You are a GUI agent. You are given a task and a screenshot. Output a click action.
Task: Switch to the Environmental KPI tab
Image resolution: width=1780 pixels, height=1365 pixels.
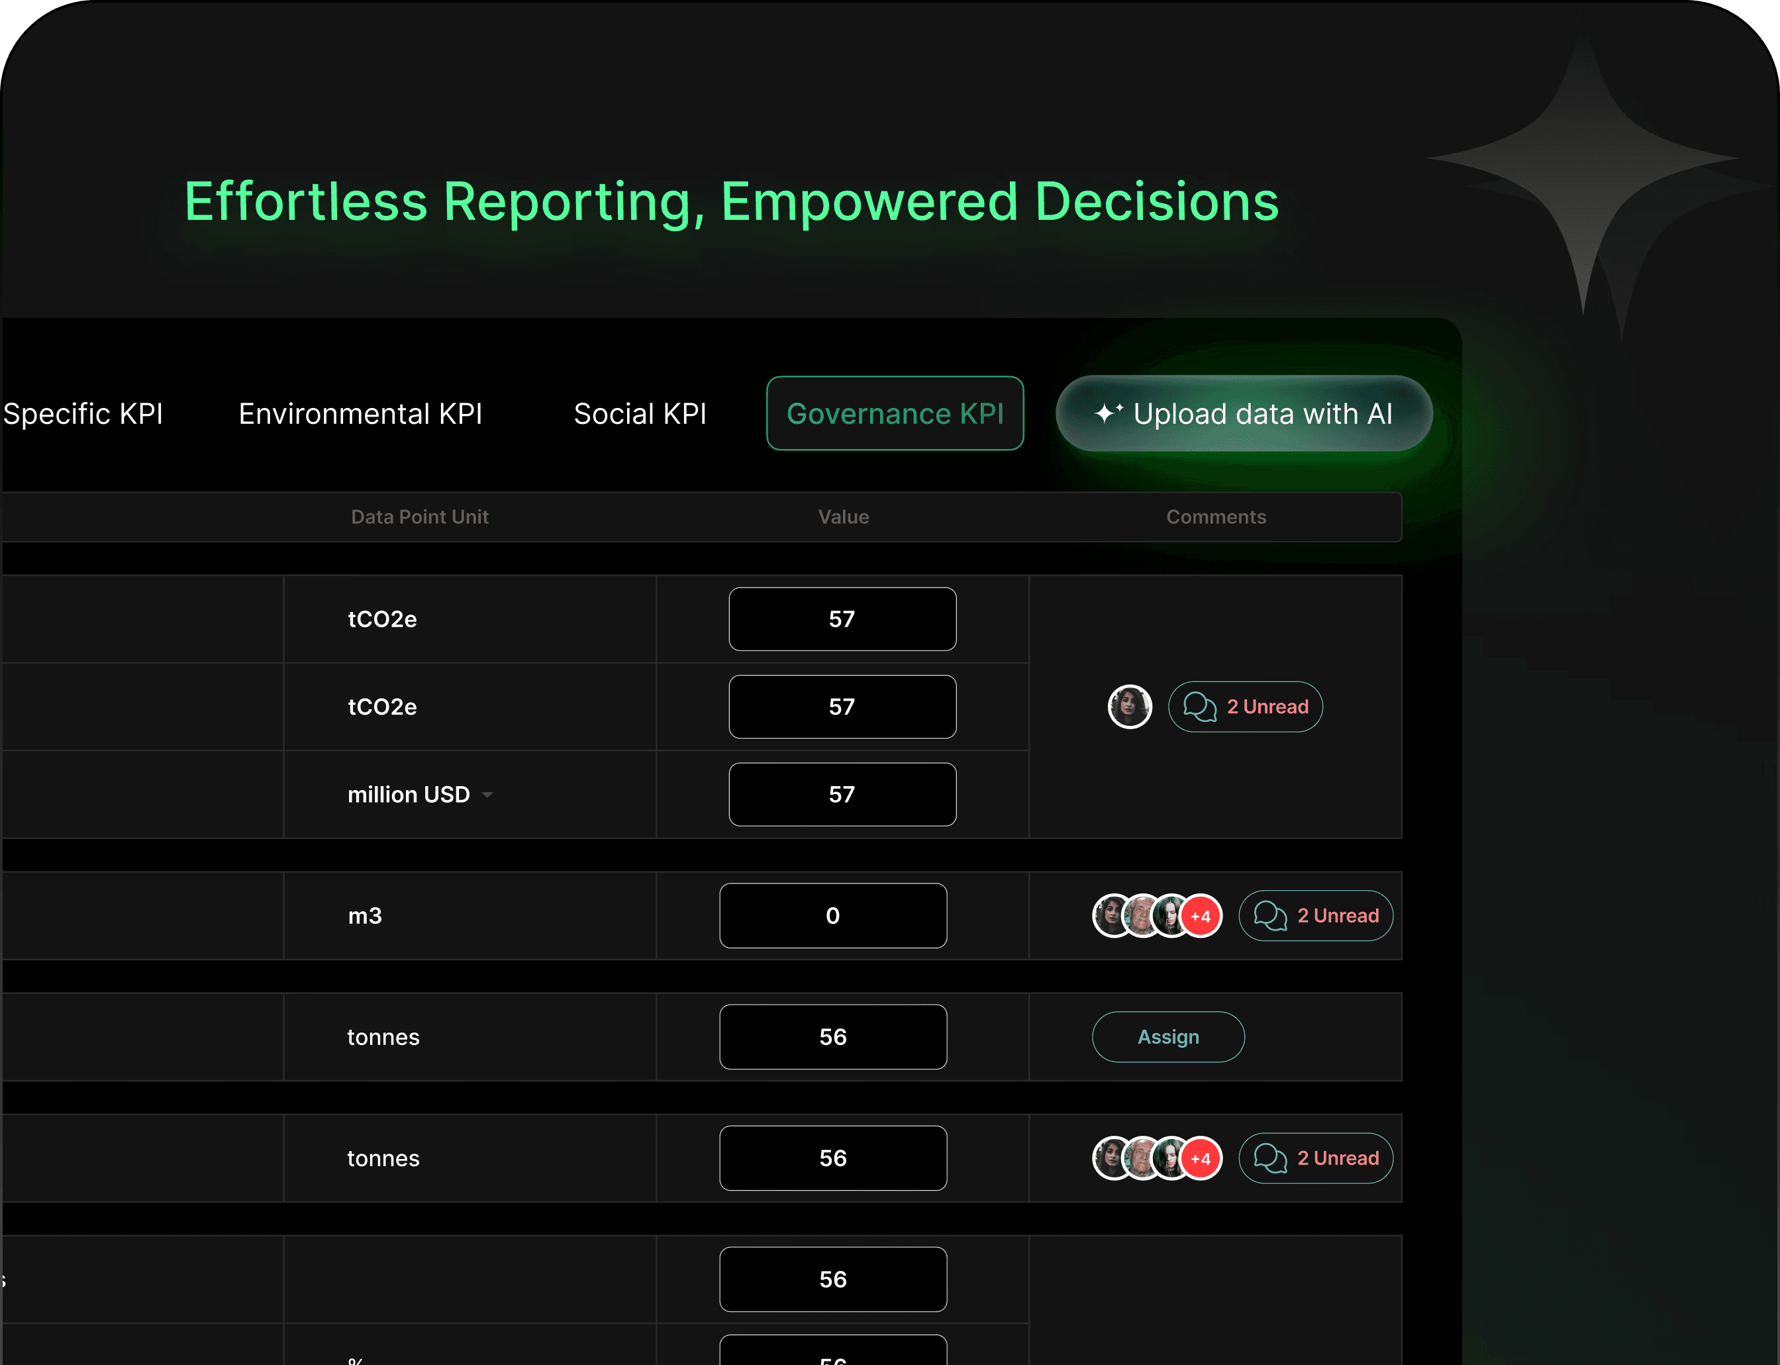(x=360, y=413)
